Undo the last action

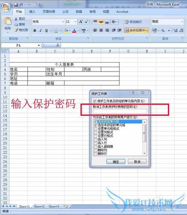[21, 5]
